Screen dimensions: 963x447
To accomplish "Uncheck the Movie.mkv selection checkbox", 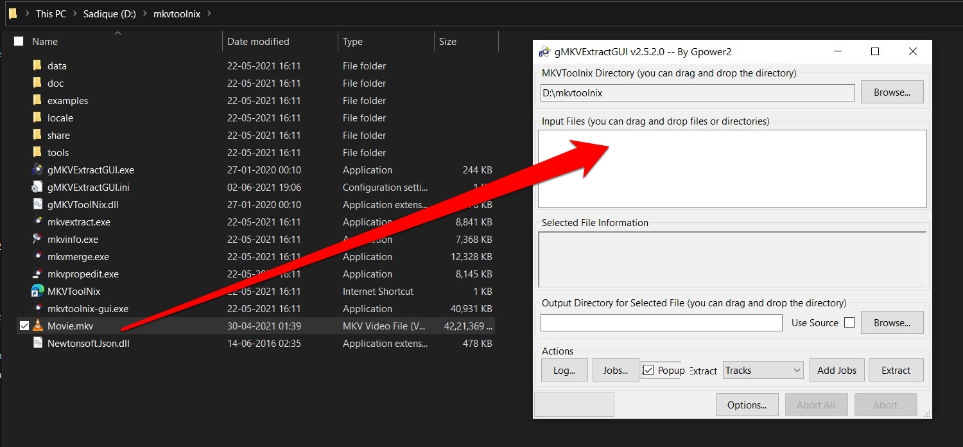I will tap(24, 326).
